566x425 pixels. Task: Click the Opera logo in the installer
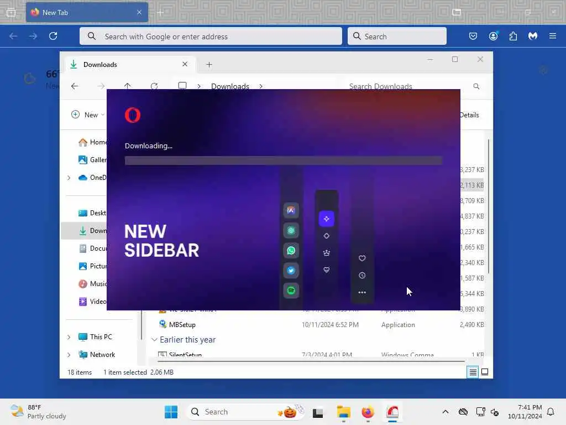pos(133,115)
